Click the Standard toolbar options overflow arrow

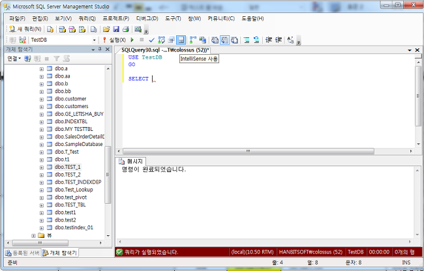[146, 30]
